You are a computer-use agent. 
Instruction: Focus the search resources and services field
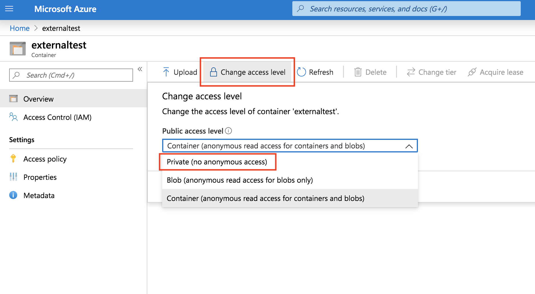coord(407,9)
